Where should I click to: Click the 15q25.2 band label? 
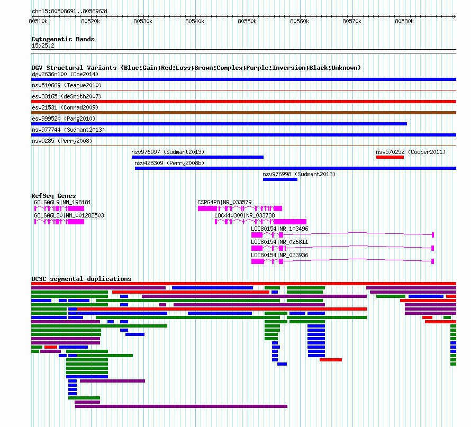[43, 46]
